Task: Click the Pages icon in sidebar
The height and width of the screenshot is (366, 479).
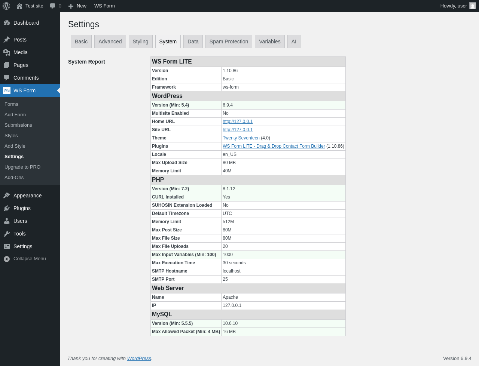Action: [7, 65]
